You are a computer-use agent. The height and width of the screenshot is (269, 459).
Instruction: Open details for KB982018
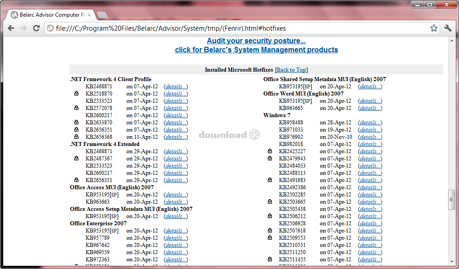[x=370, y=144]
